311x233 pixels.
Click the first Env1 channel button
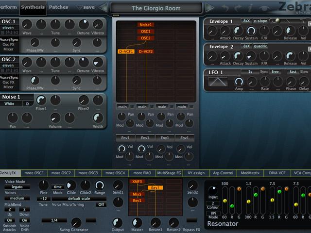[125, 138]
